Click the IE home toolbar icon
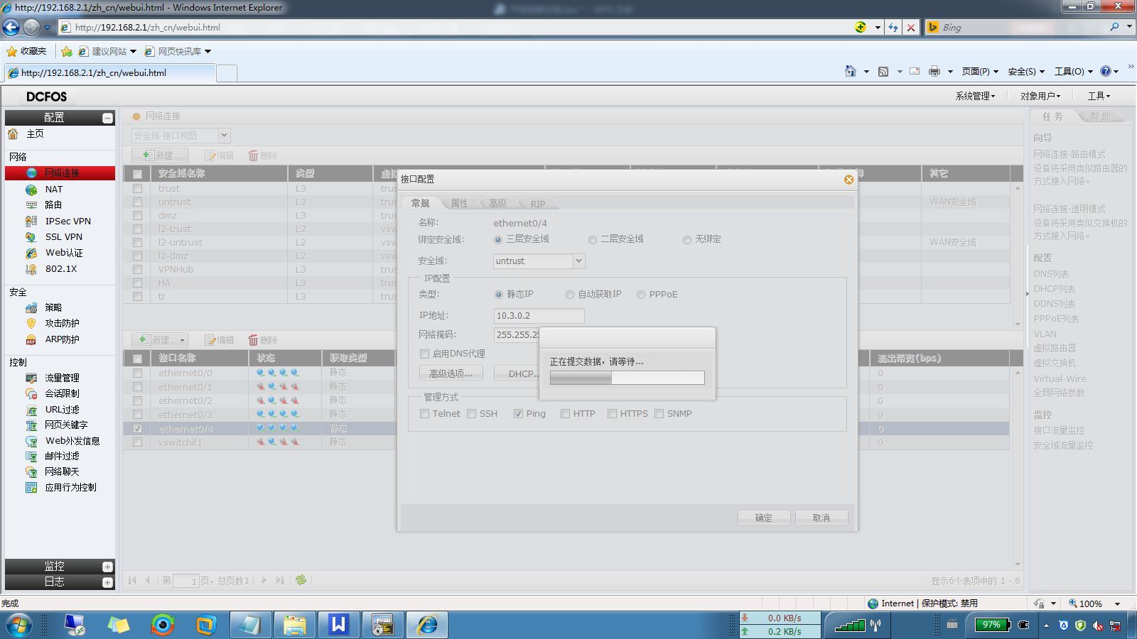Viewport: 1137px width, 639px height. click(x=851, y=71)
